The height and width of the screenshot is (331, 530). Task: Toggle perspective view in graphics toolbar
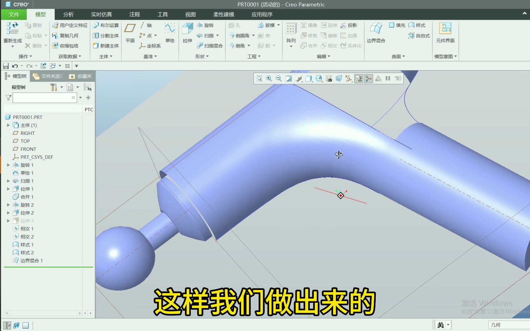[x=339, y=79]
